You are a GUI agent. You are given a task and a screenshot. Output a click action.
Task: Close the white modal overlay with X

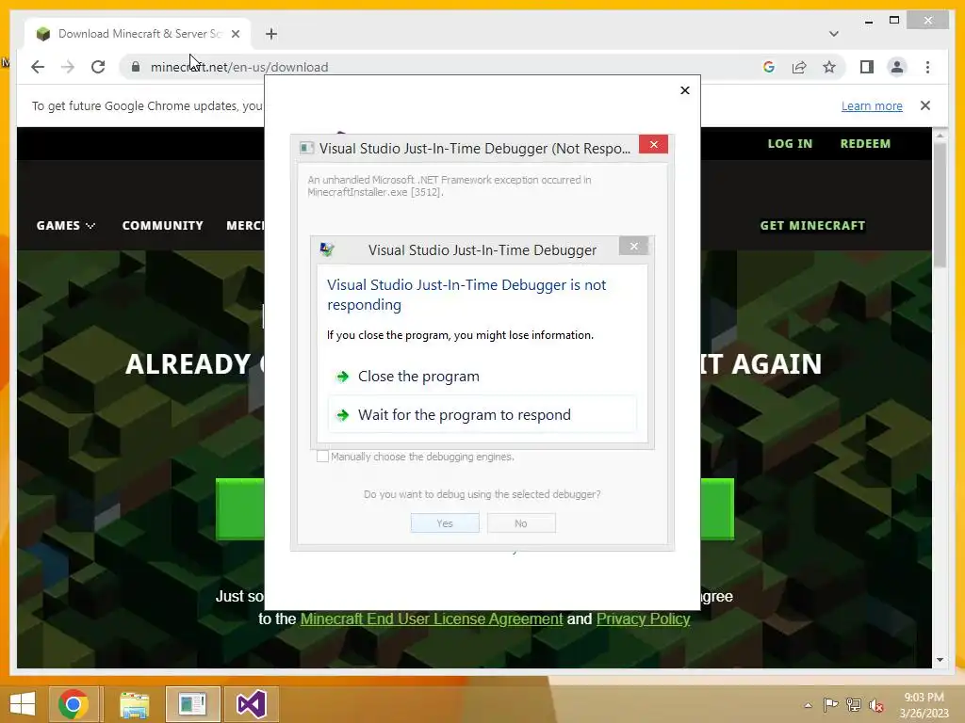pyautogui.click(x=685, y=90)
